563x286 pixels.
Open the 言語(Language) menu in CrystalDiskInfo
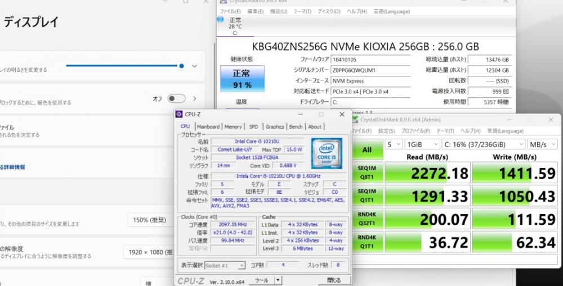click(x=391, y=11)
